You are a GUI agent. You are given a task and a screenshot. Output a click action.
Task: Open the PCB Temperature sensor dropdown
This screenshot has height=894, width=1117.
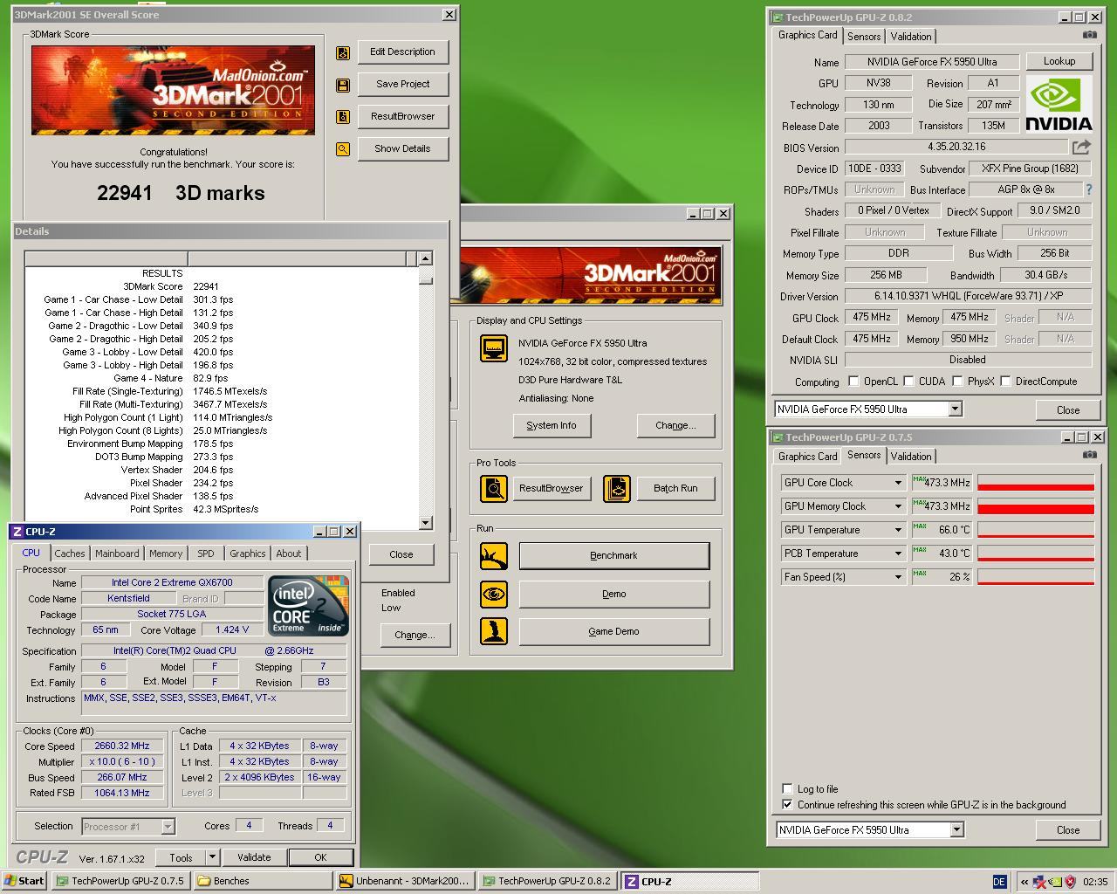point(898,553)
